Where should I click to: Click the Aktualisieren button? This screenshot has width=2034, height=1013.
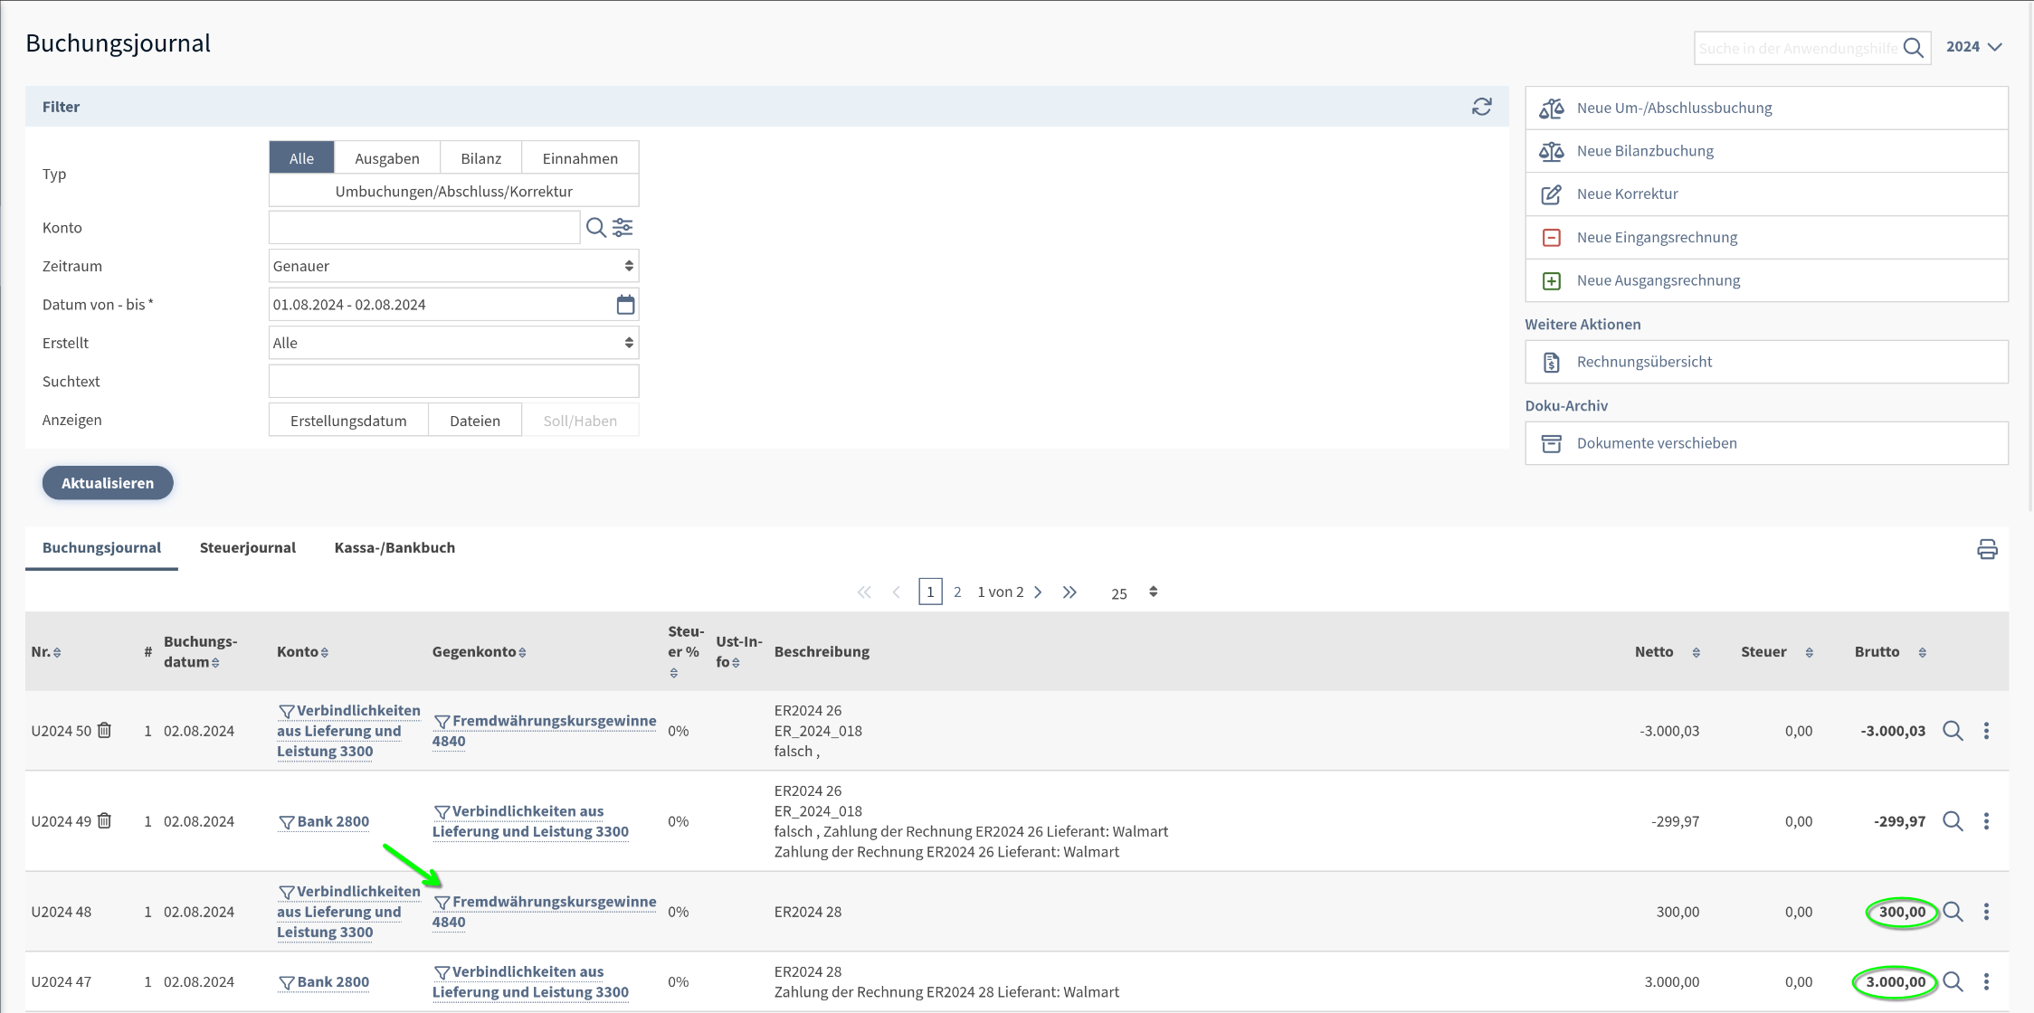[x=108, y=483]
